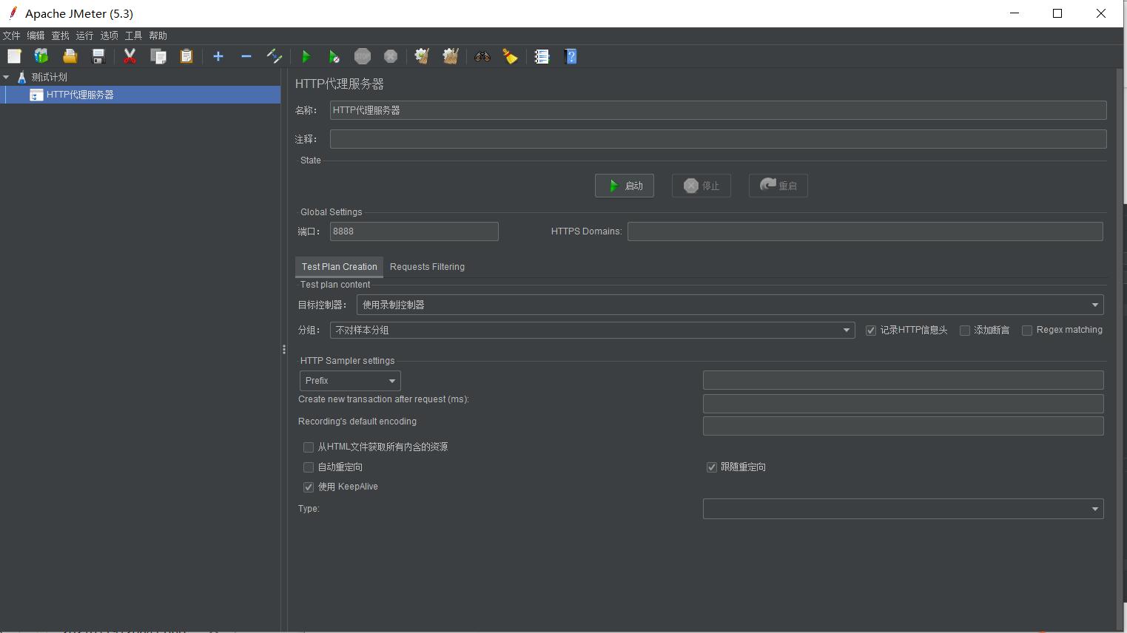
Task: Toggle 跟随重定向 checkbox
Action: [x=712, y=467]
